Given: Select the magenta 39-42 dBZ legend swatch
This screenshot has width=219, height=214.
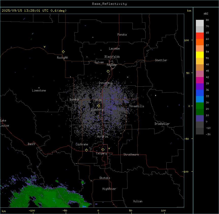Looking at the screenshot, I should point(200,80).
